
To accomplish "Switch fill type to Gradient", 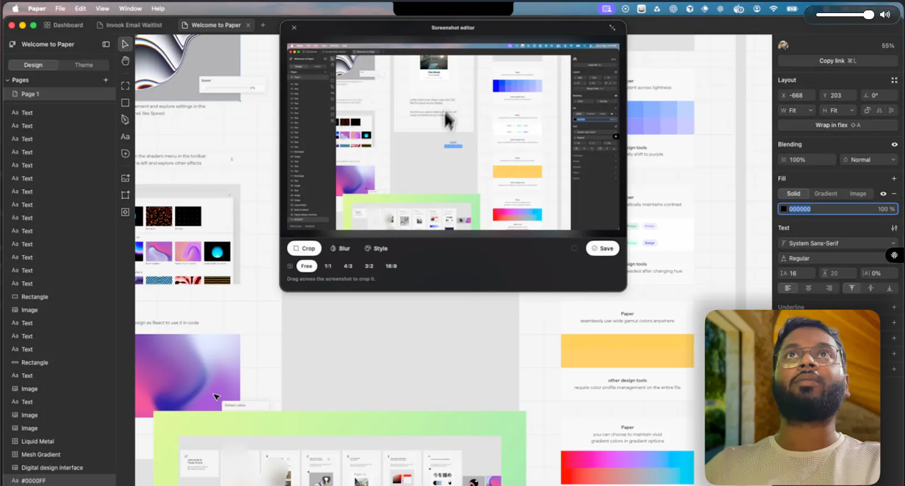I will pos(826,193).
